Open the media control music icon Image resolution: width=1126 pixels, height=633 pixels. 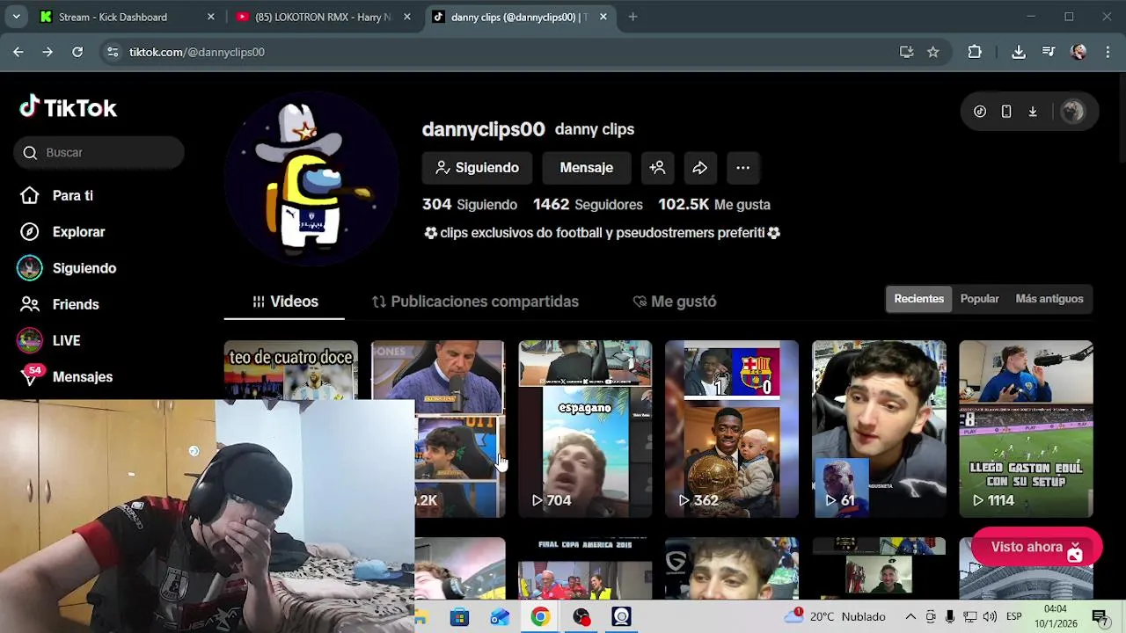tap(1049, 52)
